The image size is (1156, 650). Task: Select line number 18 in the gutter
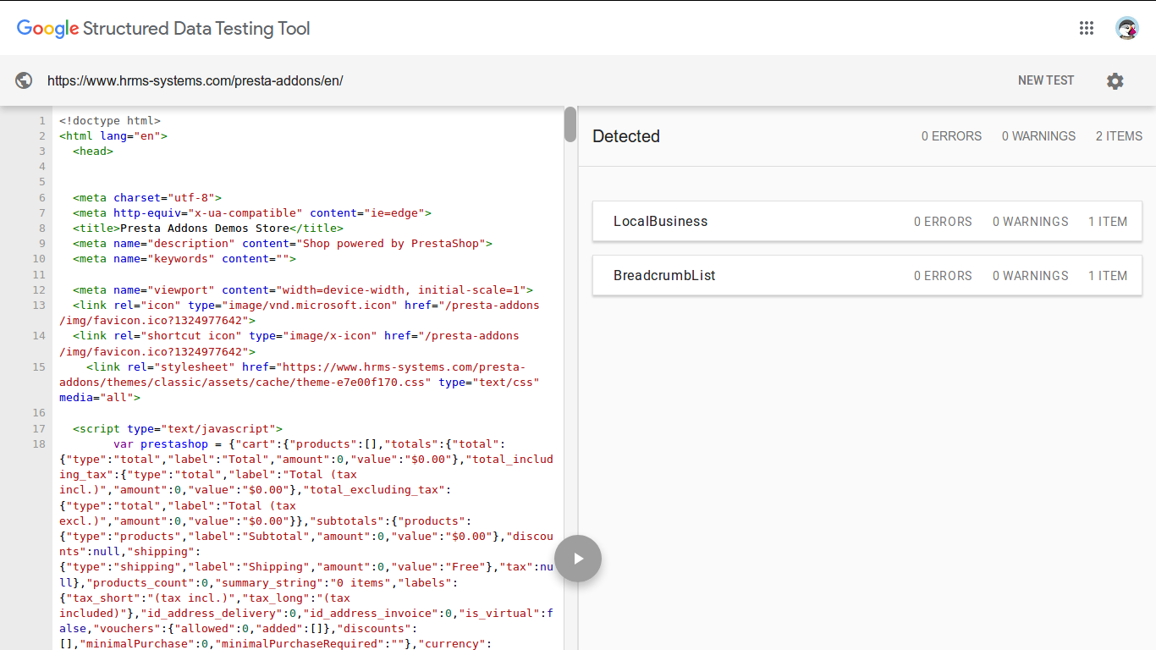click(39, 444)
